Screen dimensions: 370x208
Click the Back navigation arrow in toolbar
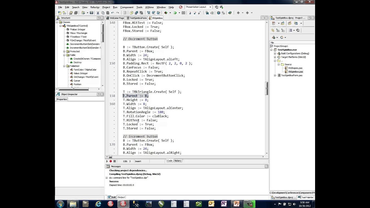238,13
